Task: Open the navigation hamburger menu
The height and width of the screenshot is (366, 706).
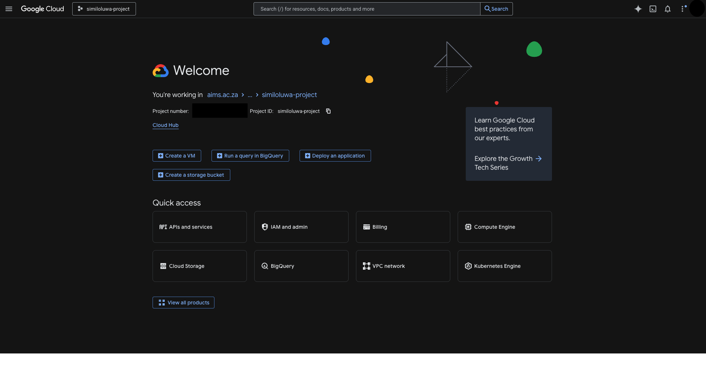Action: click(9, 9)
